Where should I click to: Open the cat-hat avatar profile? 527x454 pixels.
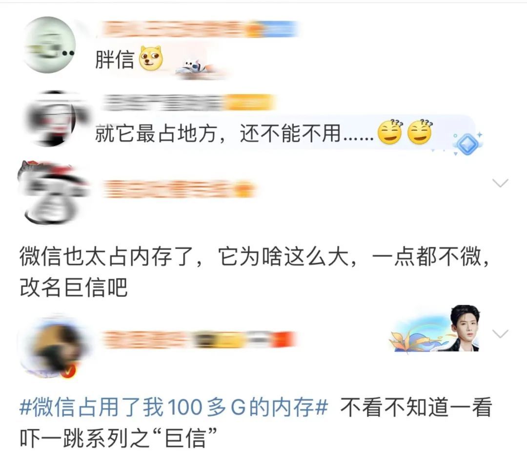click(52, 192)
